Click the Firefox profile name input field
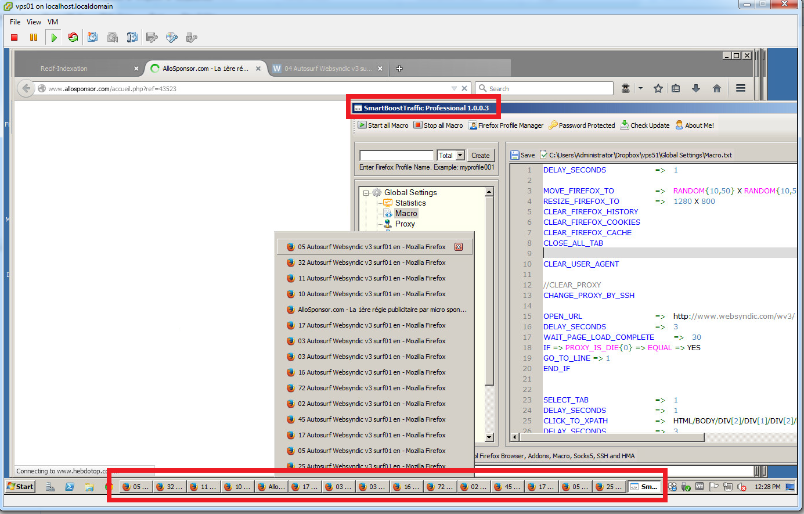This screenshot has width=804, height=514. [396, 156]
